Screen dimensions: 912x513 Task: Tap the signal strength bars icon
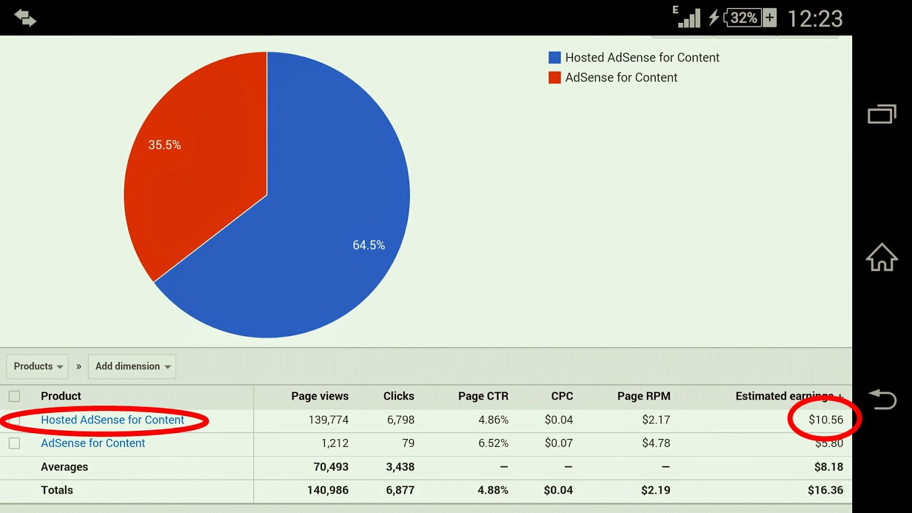688,17
